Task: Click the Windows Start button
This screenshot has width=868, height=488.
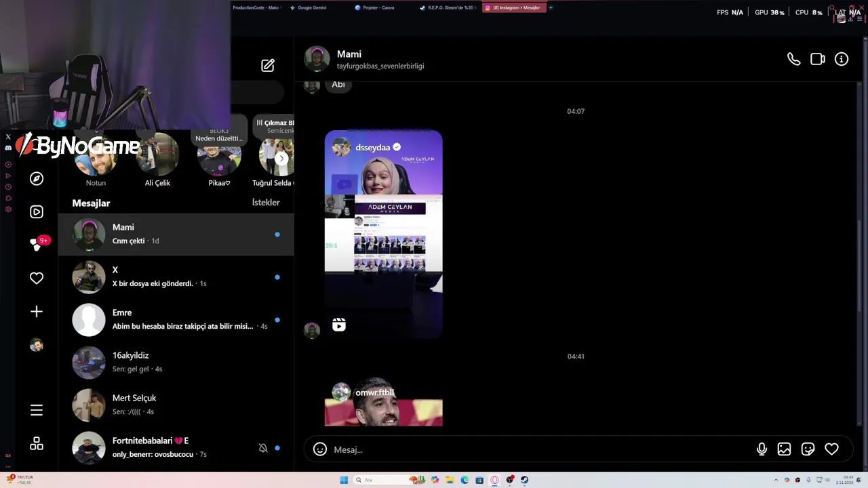Action: (344, 480)
